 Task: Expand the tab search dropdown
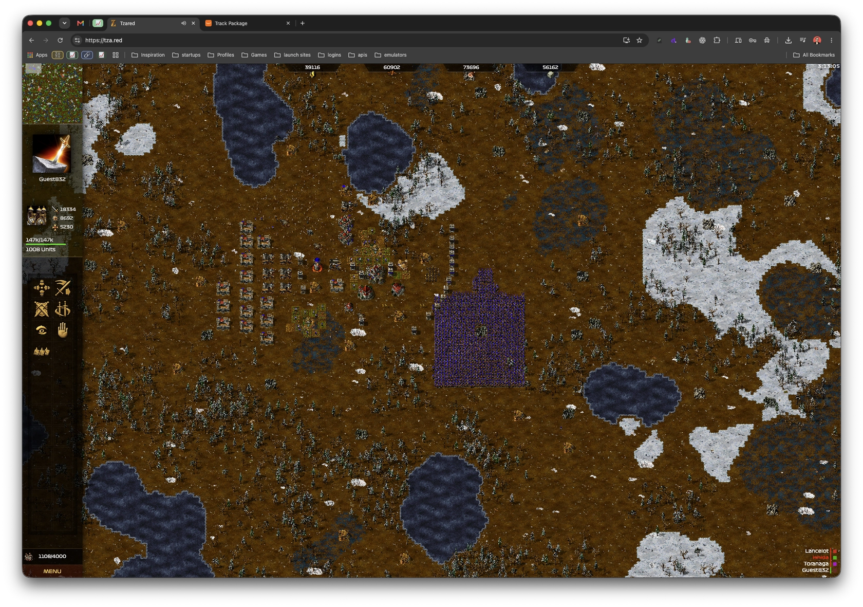(64, 23)
